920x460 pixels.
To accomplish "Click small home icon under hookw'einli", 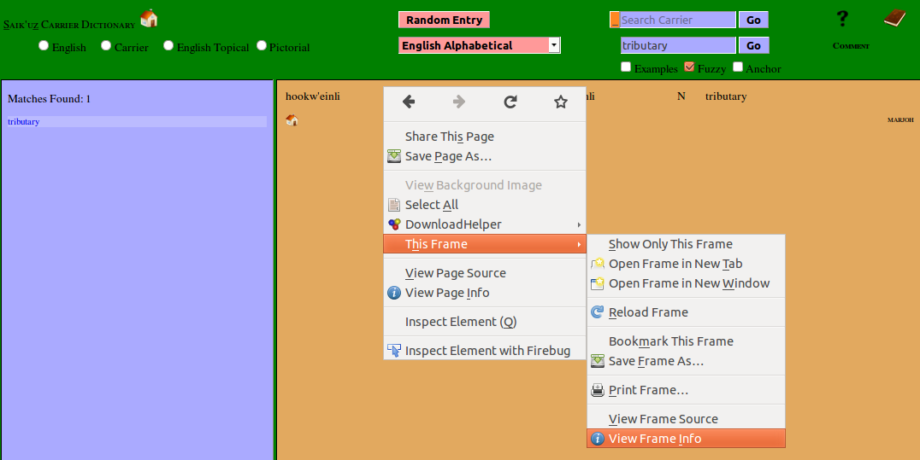I will coord(292,120).
